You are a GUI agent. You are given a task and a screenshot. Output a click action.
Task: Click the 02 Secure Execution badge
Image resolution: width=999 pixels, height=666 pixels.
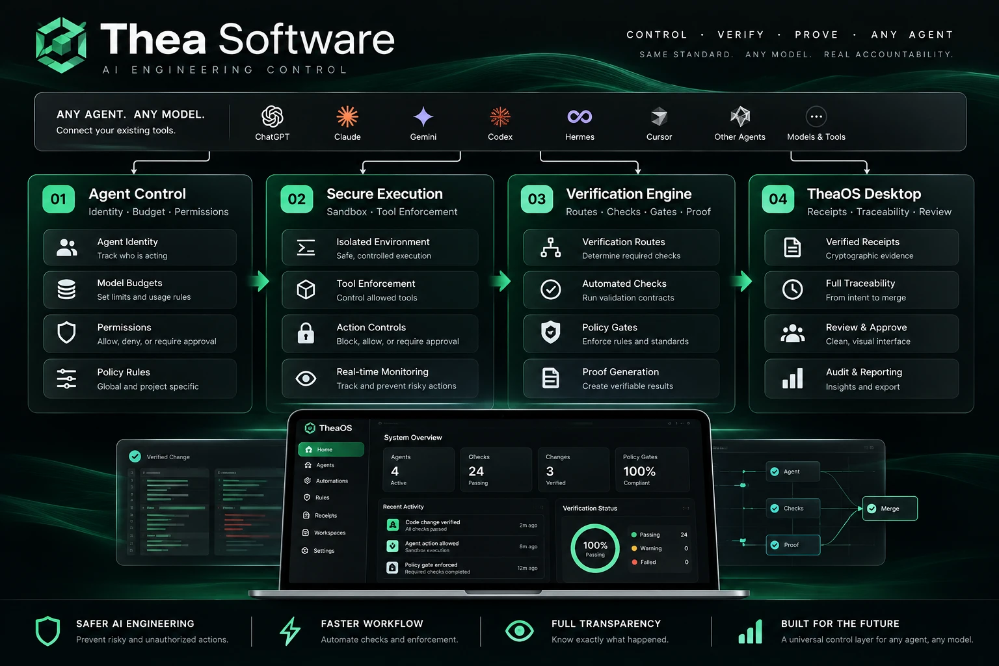point(297,199)
